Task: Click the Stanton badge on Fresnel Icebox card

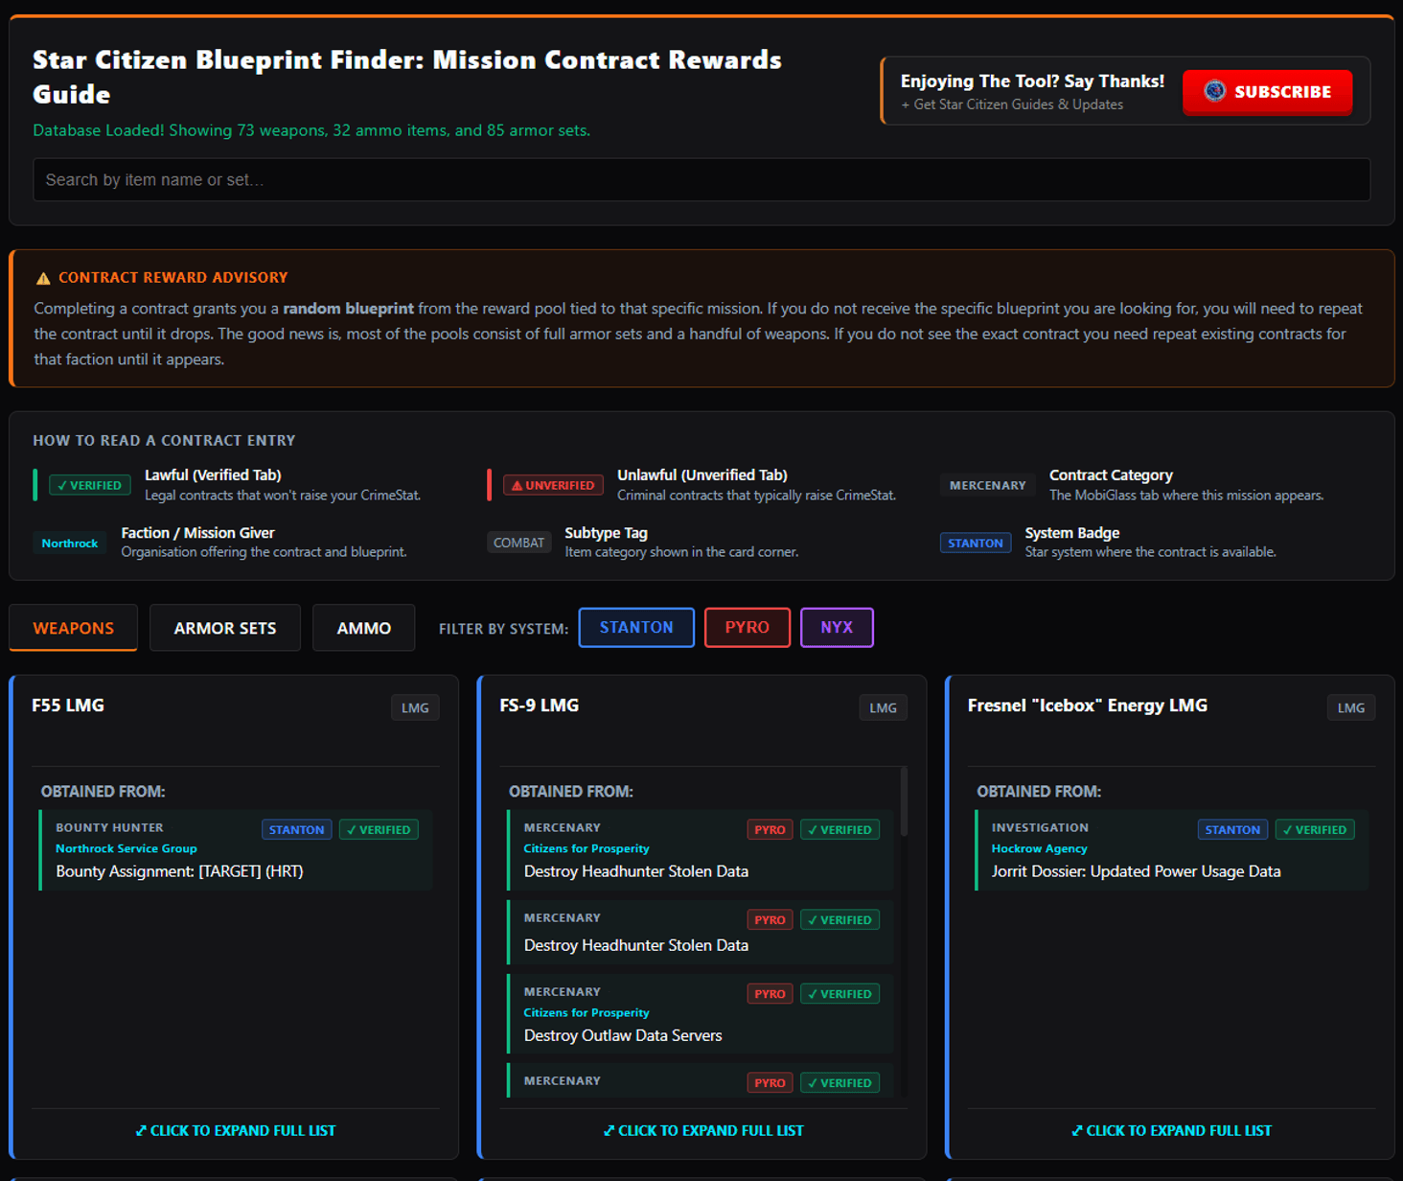Action: pyautogui.click(x=1231, y=829)
